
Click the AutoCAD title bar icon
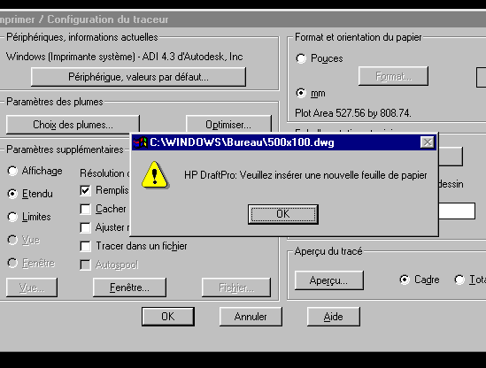click(x=140, y=142)
